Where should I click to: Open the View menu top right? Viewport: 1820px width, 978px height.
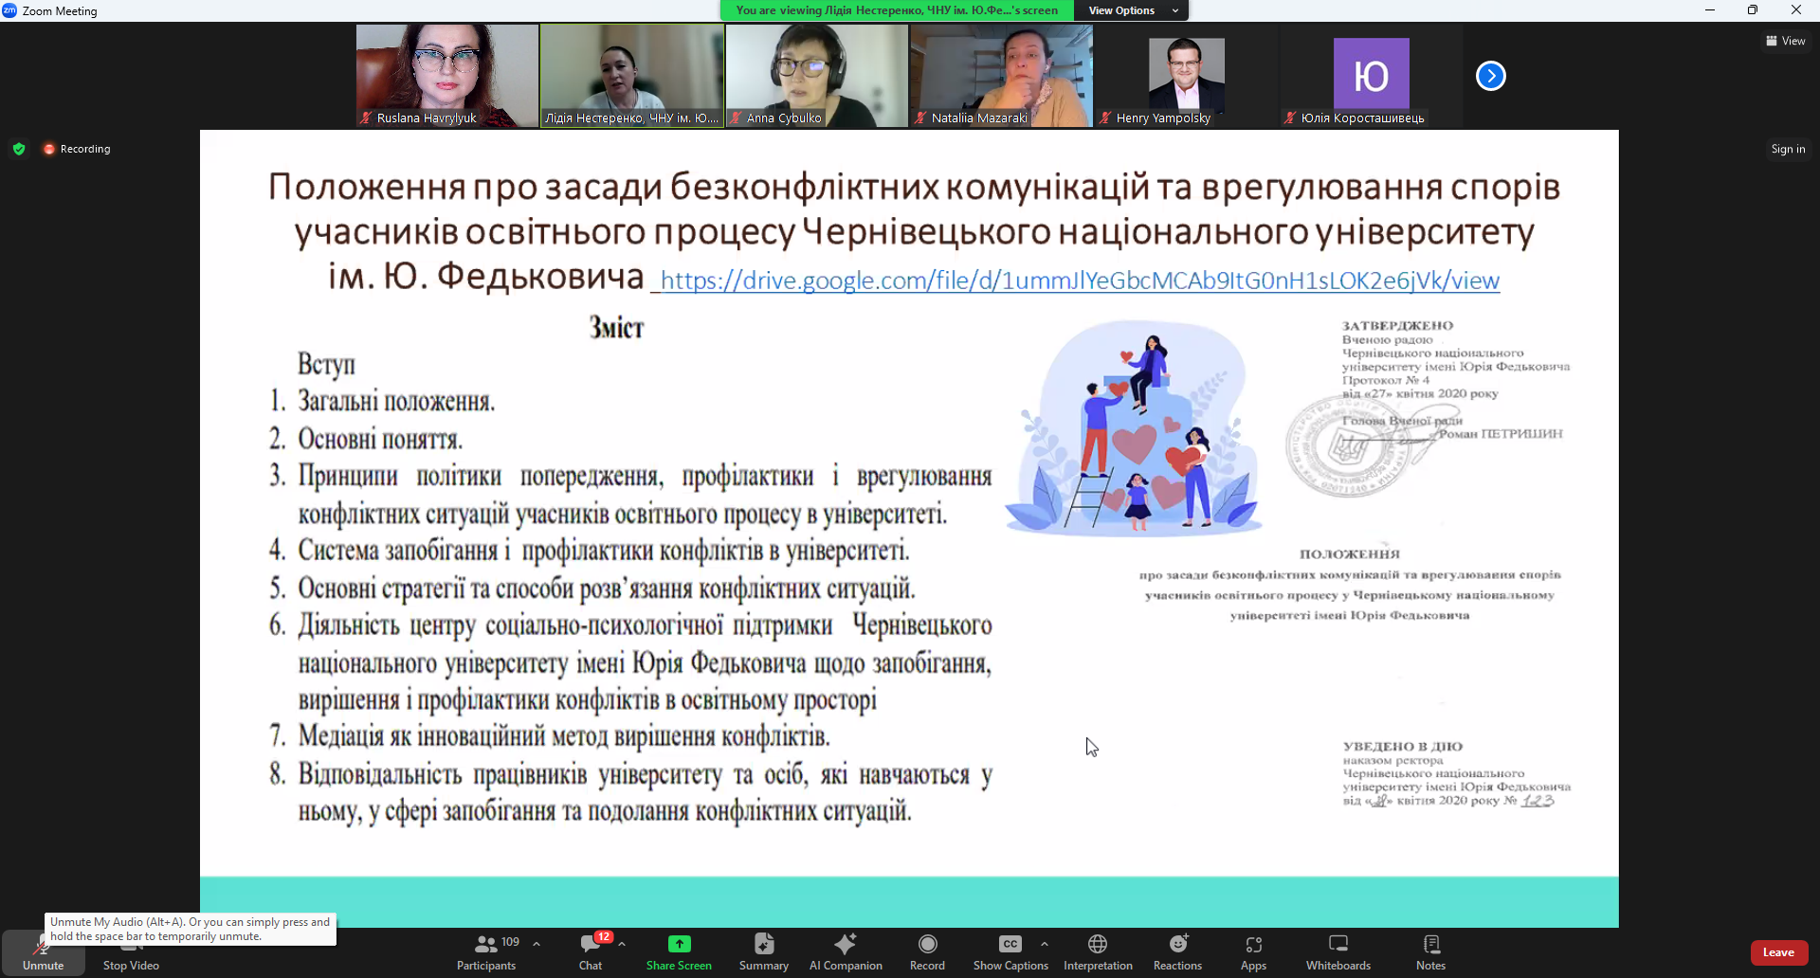1786,41
